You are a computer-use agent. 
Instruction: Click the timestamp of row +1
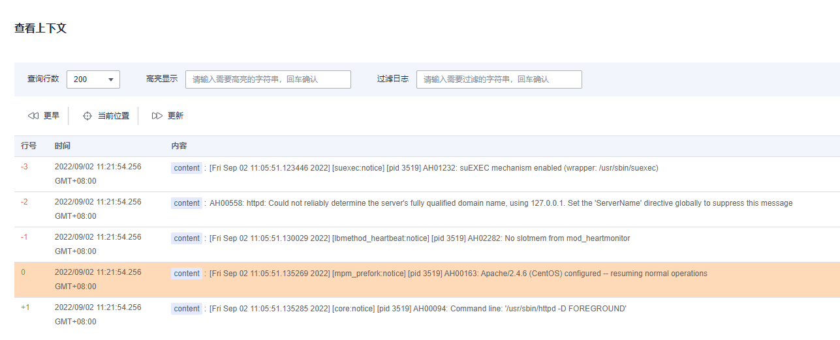pos(97,307)
